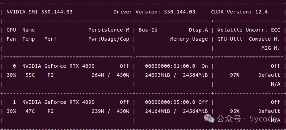
Task: Click the "47C" temperature value
Action: click(x=30, y=111)
